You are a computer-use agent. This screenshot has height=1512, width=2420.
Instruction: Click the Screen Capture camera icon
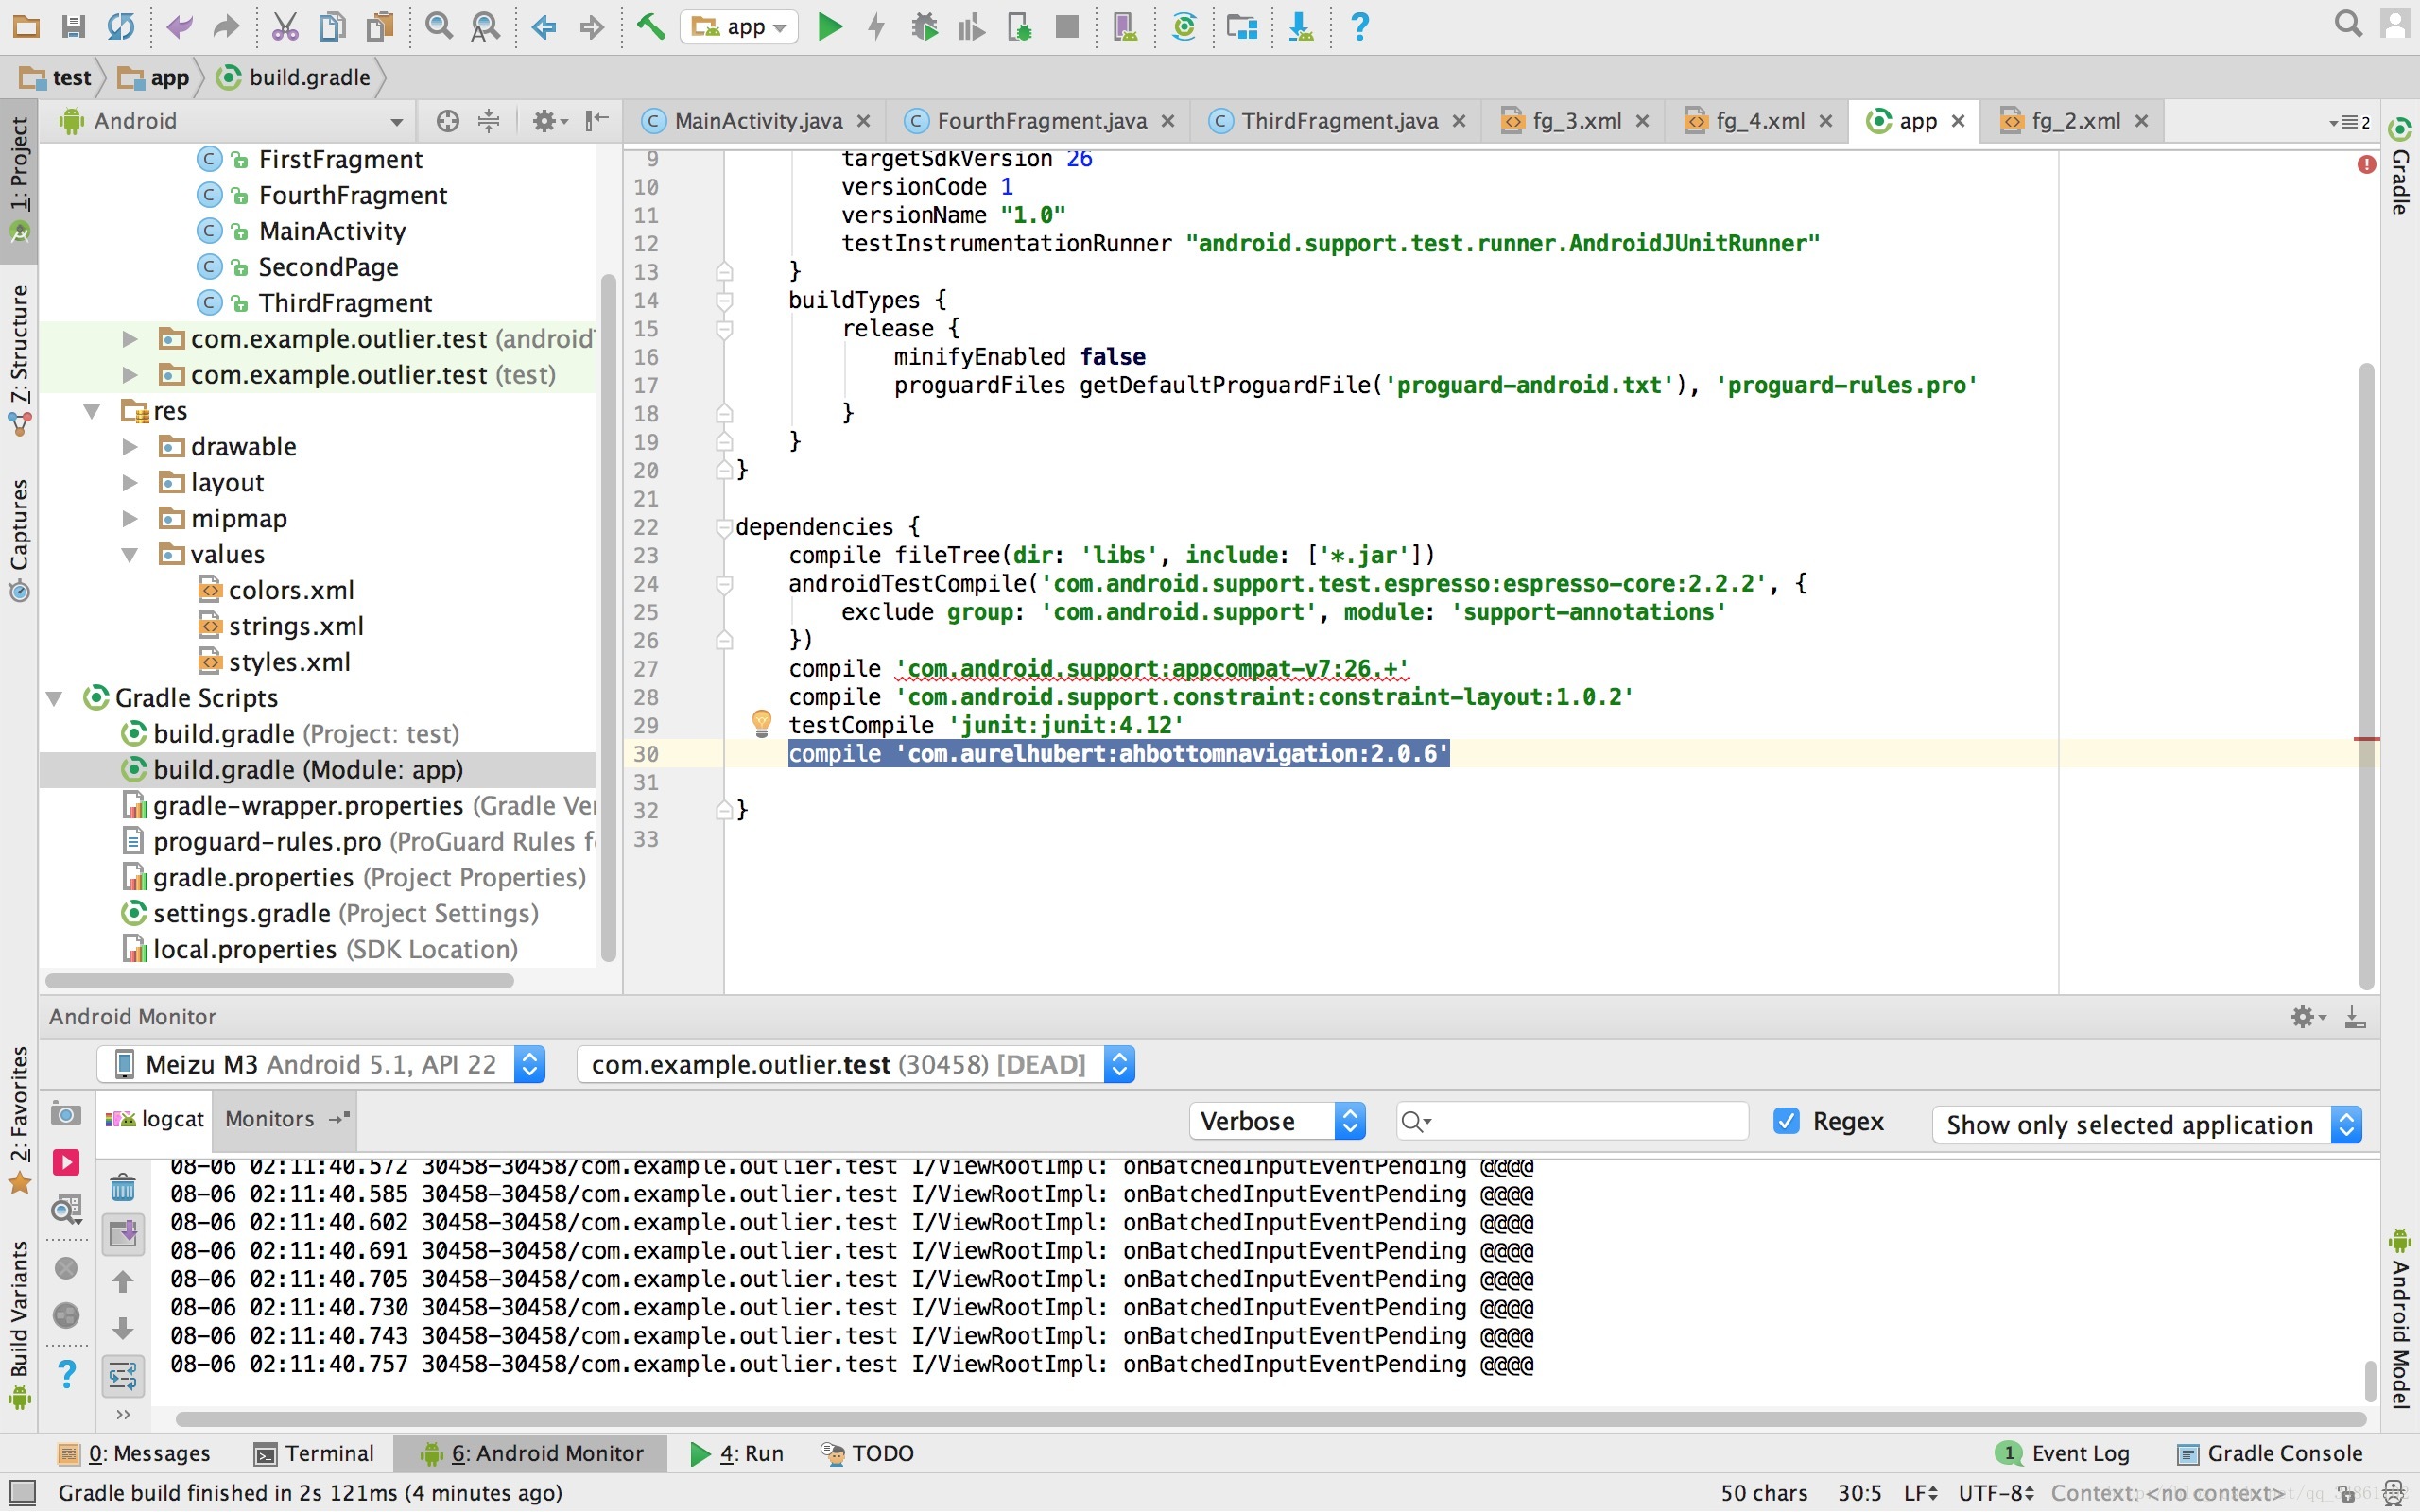pos(66,1115)
